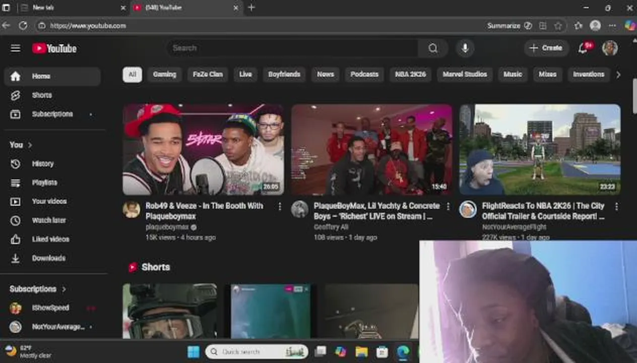Image resolution: width=637 pixels, height=363 pixels.
Task: Click the browser address bar URL
Action: click(88, 26)
